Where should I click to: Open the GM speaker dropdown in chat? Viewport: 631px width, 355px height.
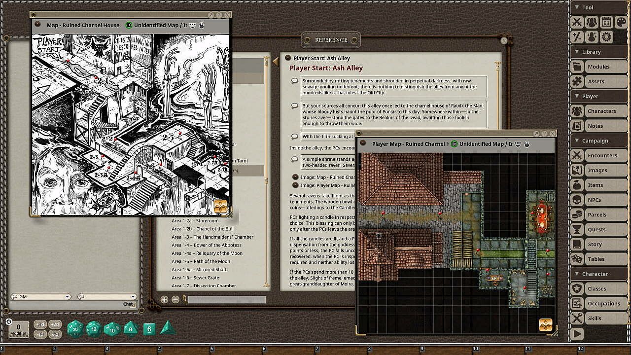click(41, 297)
